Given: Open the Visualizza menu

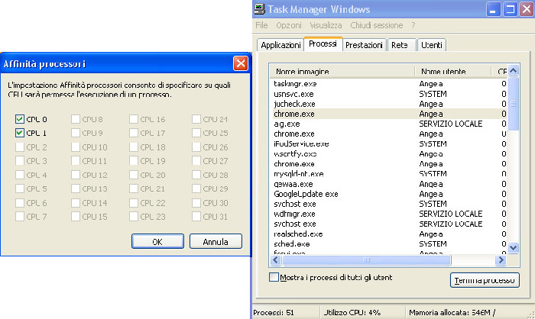Looking at the screenshot, I should coord(326,25).
